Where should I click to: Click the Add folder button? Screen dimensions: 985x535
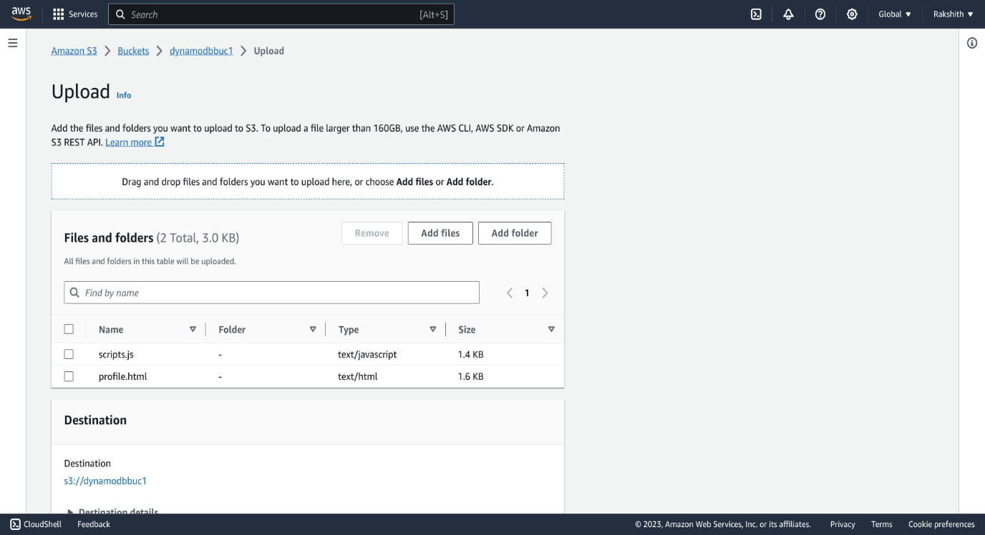tap(515, 233)
